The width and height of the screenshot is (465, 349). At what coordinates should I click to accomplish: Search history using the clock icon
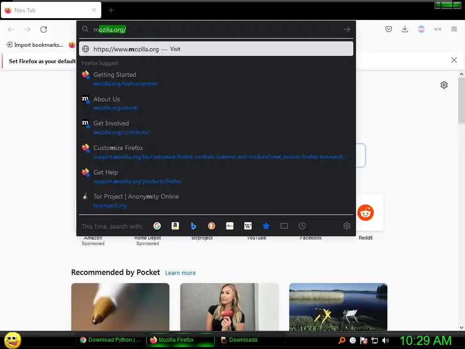[302, 226]
